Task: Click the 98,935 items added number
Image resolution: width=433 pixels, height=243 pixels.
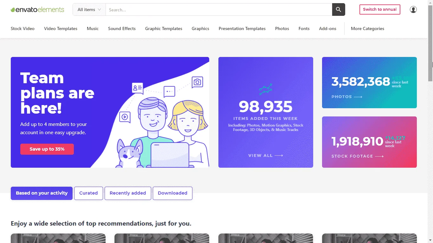Action: pyautogui.click(x=266, y=107)
